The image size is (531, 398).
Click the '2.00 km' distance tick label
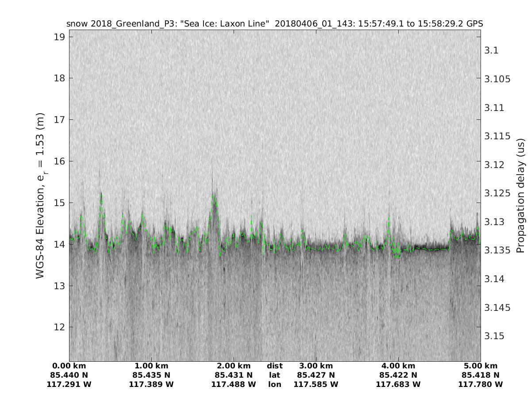click(234, 366)
